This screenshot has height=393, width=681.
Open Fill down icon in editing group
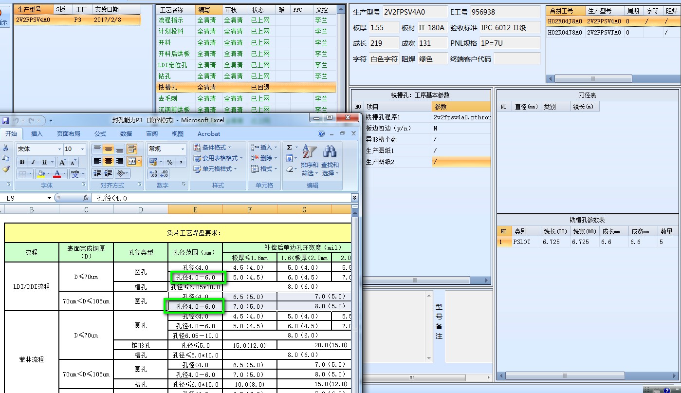(289, 158)
